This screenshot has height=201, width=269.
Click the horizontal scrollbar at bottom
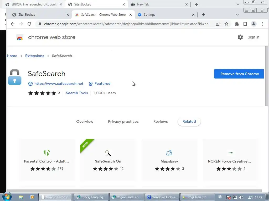[x=134, y=191]
